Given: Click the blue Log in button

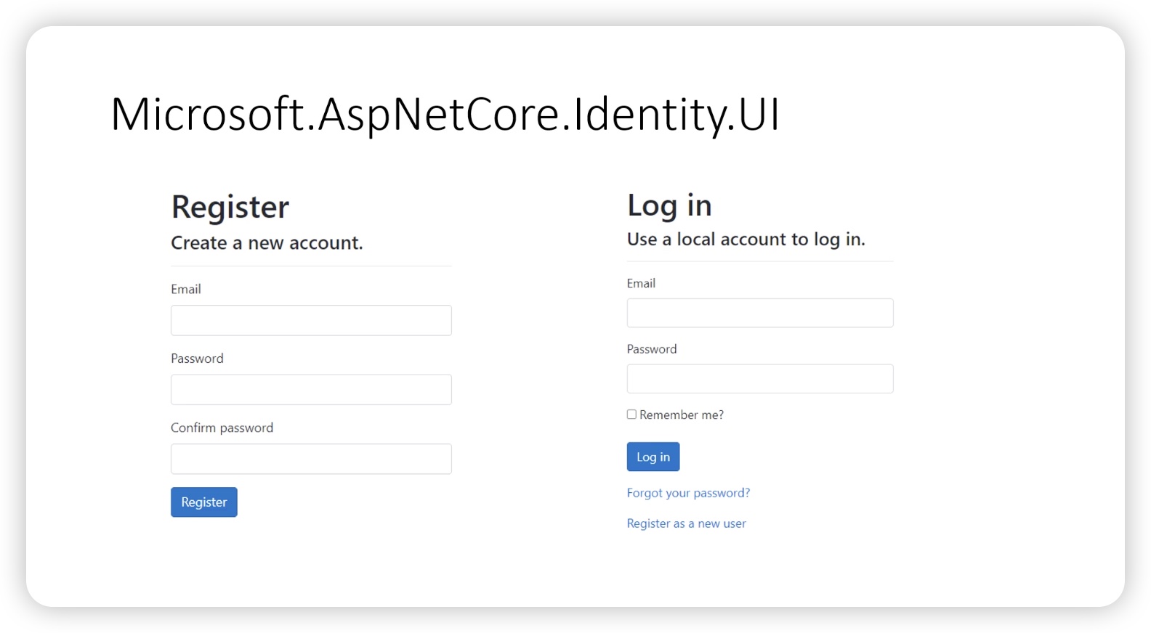Looking at the screenshot, I should tap(653, 457).
